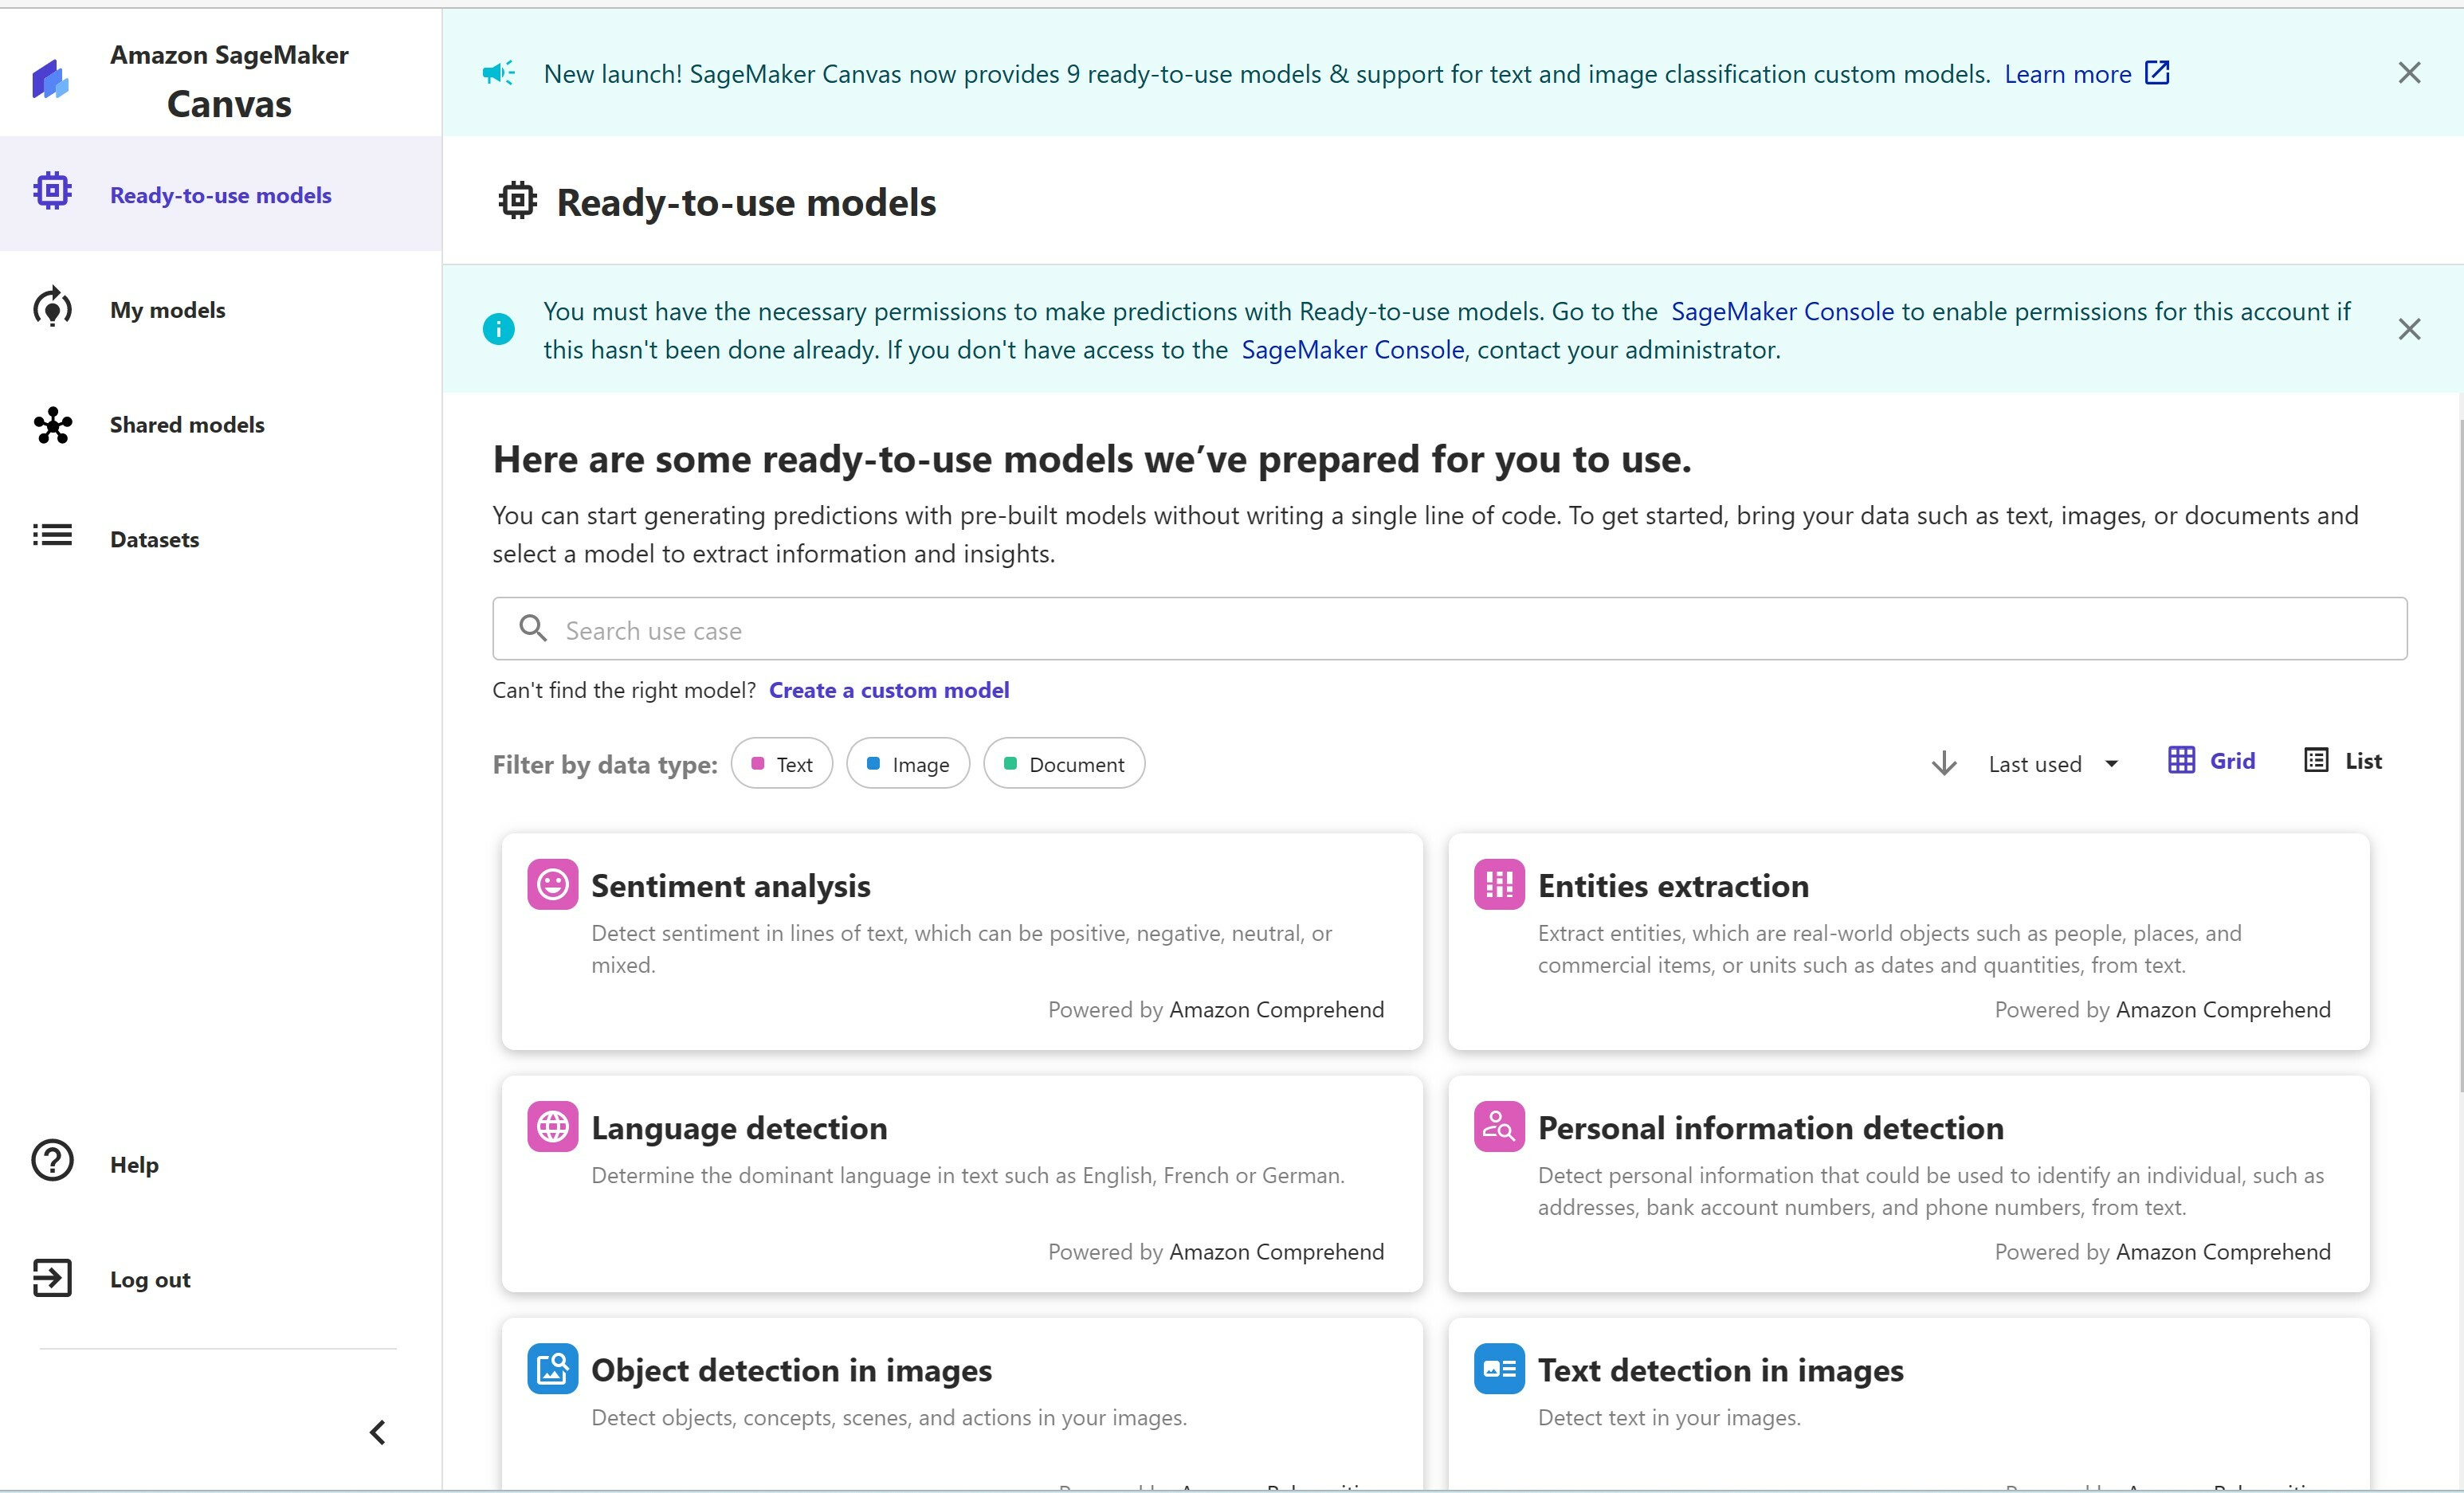Toggle the Image data type filter

click(x=907, y=764)
